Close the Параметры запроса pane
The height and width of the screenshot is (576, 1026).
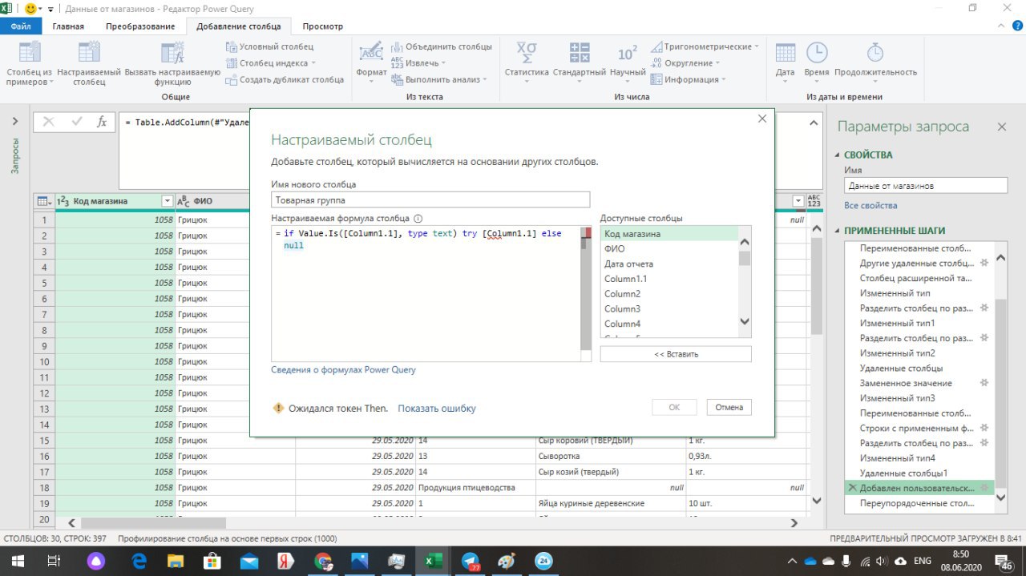click(x=1001, y=127)
